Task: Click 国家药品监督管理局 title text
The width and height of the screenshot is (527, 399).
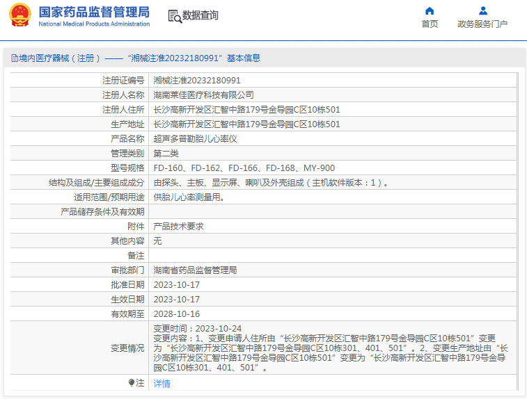Action: 94,12
